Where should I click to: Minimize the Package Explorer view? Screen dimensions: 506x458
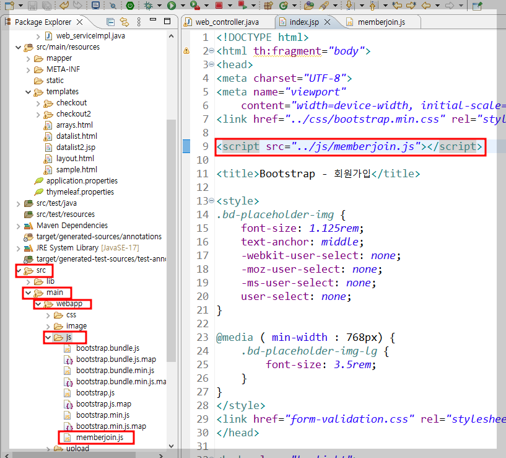[x=153, y=20]
